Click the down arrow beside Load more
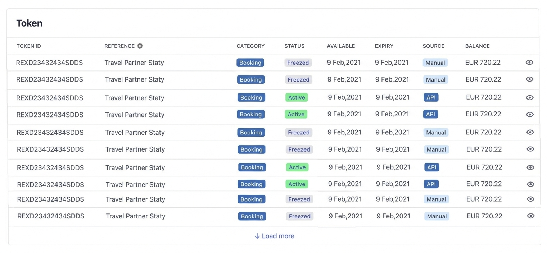This screenshot has width=547, height=253. pos(257,236)
